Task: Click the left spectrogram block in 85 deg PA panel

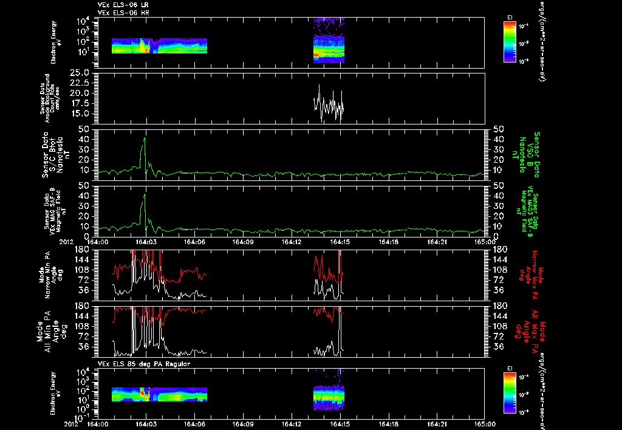Action: coord(159,394)
